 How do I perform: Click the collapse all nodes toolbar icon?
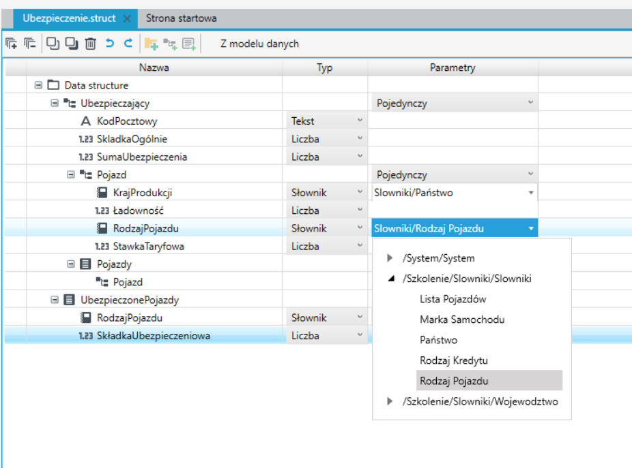[x=30, y=44]
